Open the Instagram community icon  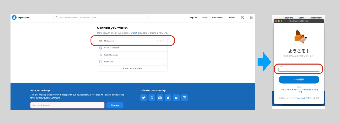(152, 97)
